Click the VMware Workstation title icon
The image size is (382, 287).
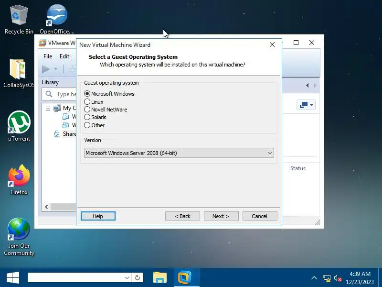coord(42,43)
